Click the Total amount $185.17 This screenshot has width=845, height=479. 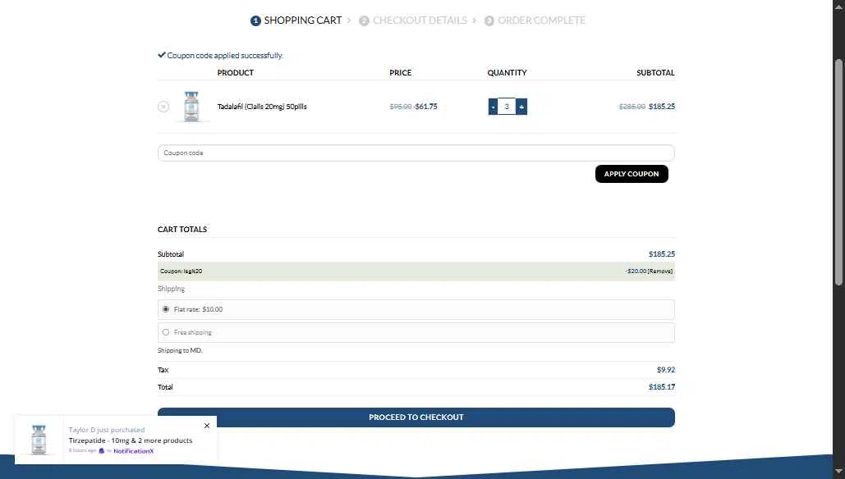[662, 387]
